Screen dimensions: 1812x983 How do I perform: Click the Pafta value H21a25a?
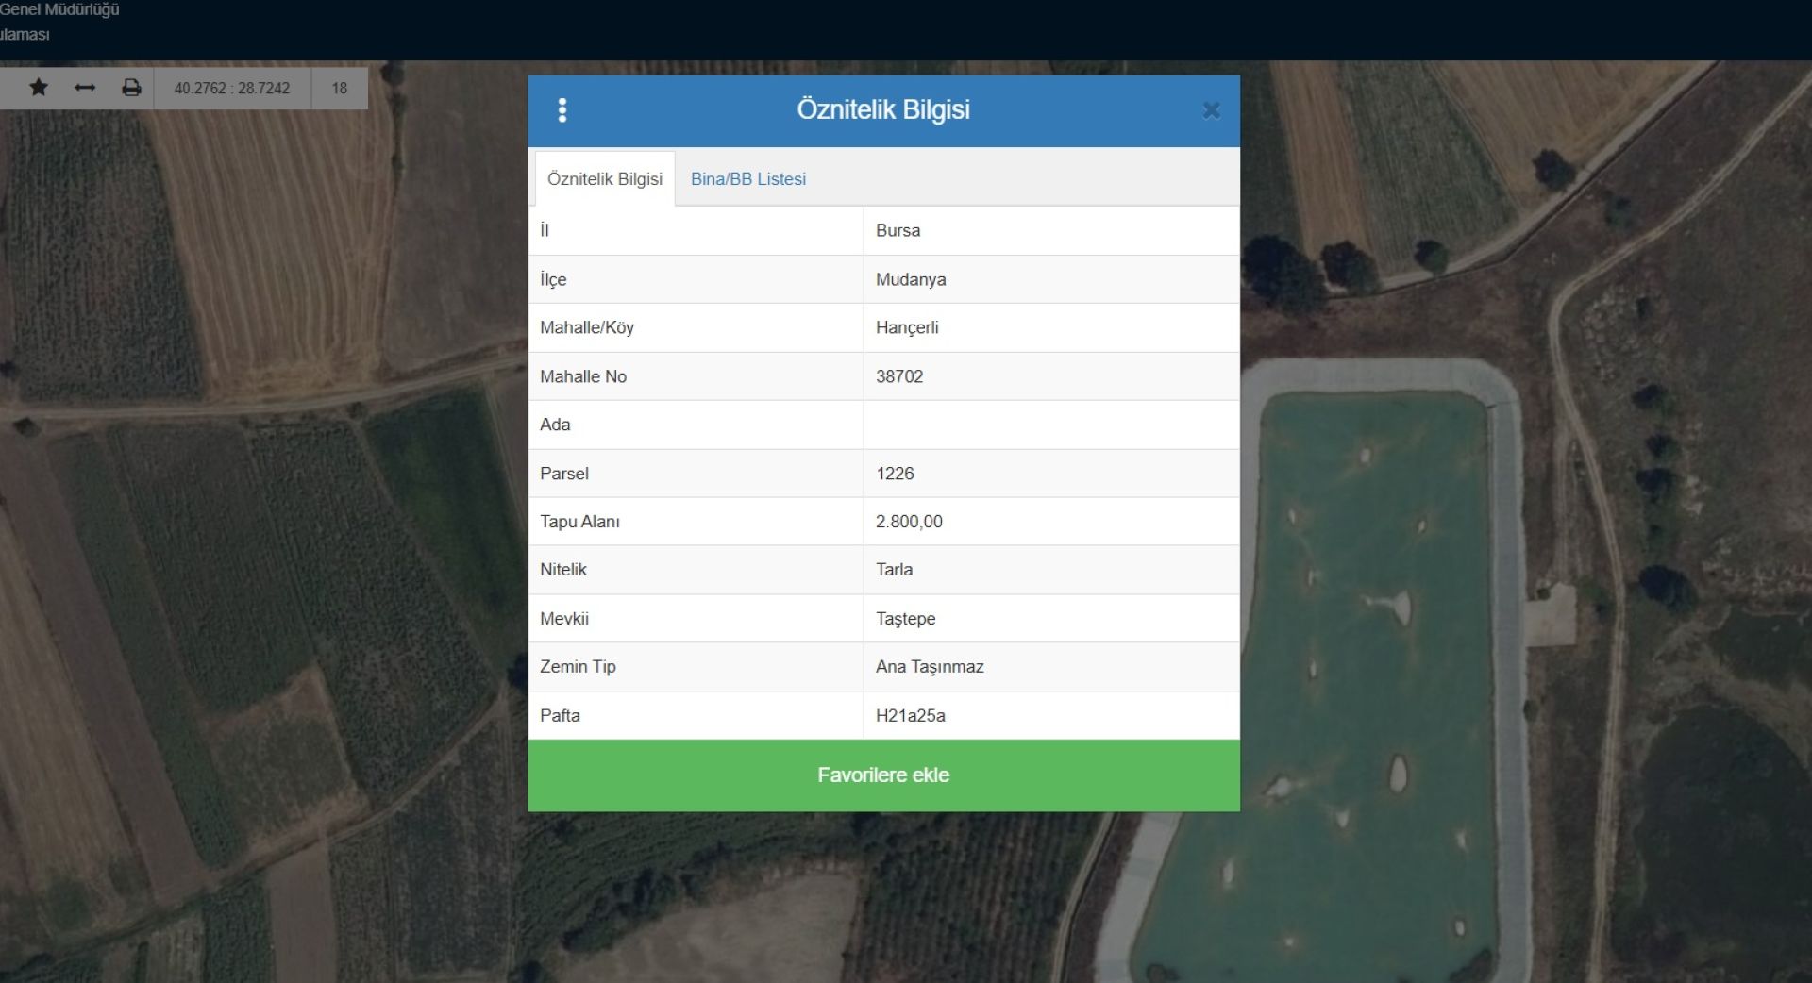911,716
